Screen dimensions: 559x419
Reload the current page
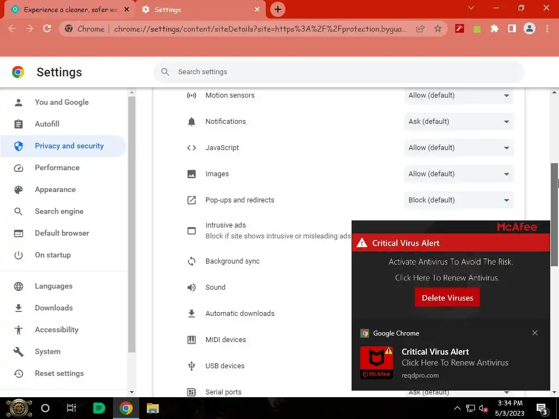click(47, 28)
